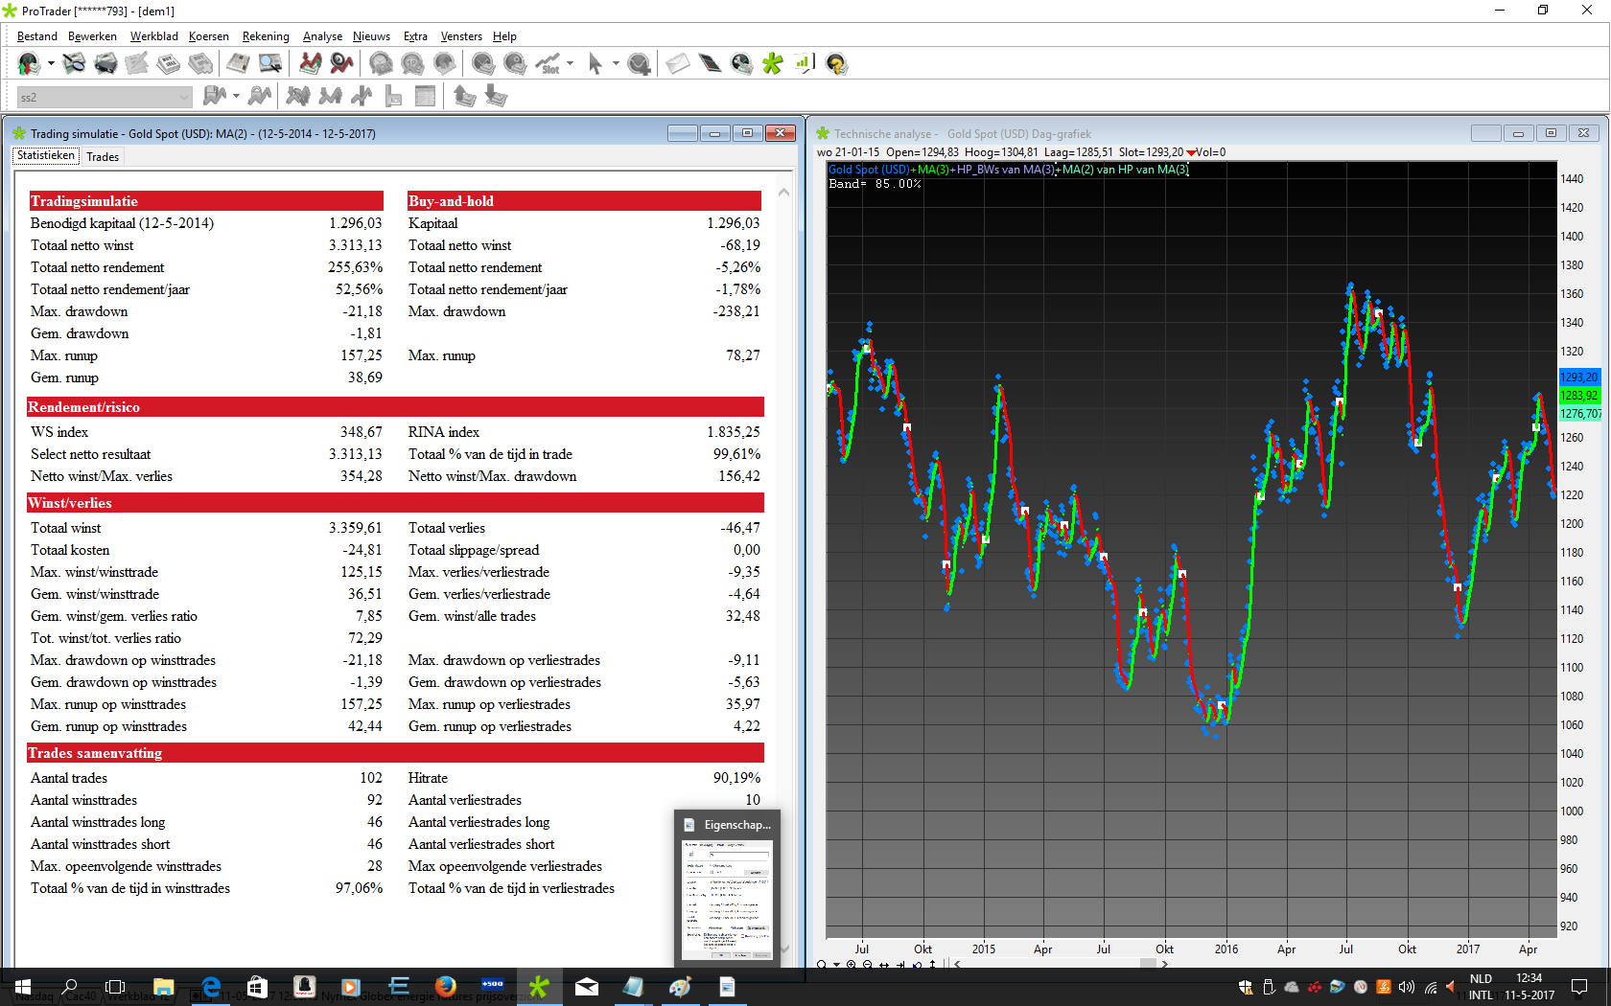This screenshot has height=1006, width=1611.
Task: Click chart horizontal scrollbar right arrow
Action: (1165, 964)
